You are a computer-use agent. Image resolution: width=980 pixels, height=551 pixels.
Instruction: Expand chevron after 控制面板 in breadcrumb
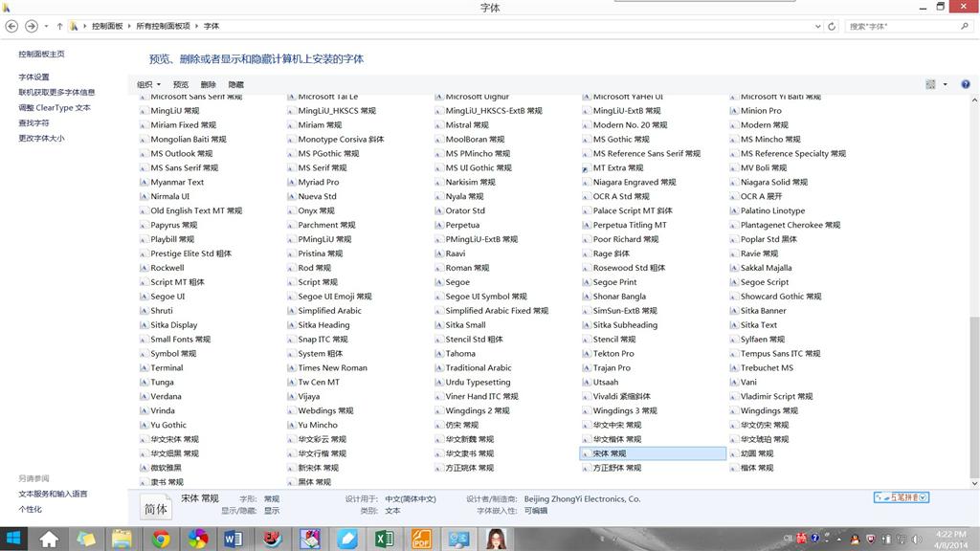pos(129,26)
